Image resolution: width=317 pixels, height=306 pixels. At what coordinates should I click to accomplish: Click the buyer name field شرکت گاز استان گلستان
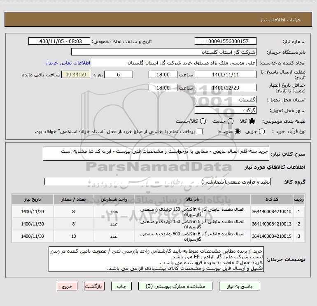click(164, 52)
